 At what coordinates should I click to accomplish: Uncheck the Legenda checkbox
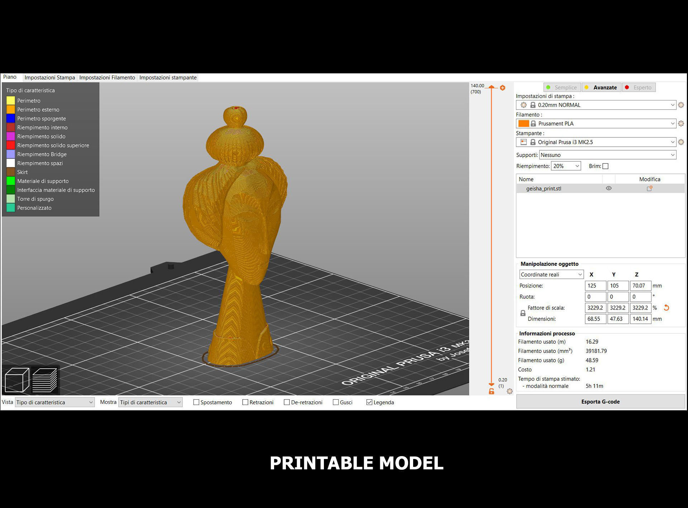coord(369,402)
